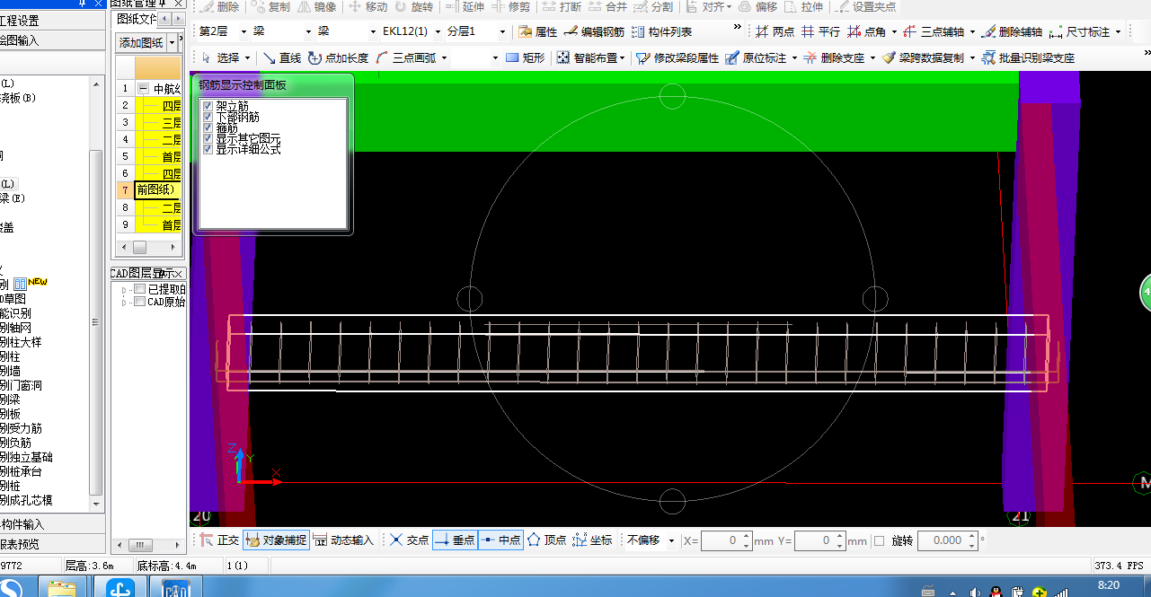Collapse the 中航 drawing tree row
Viewport: 1151px width, 597px height.
point(143,89)
